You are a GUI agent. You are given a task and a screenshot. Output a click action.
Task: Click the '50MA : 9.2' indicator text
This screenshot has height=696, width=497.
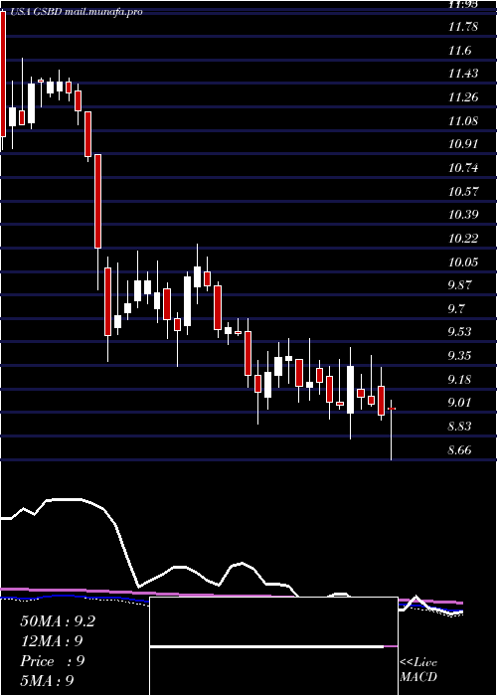pos(58,621)
